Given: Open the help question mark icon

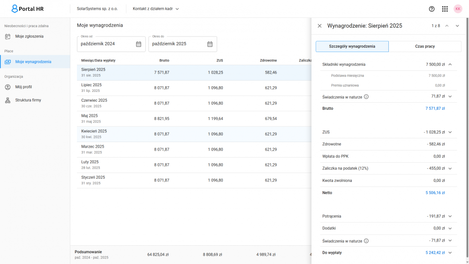Looking at the screenshot, I should pos(431,9).
